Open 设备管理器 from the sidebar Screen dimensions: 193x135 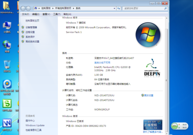click(31, 27)
